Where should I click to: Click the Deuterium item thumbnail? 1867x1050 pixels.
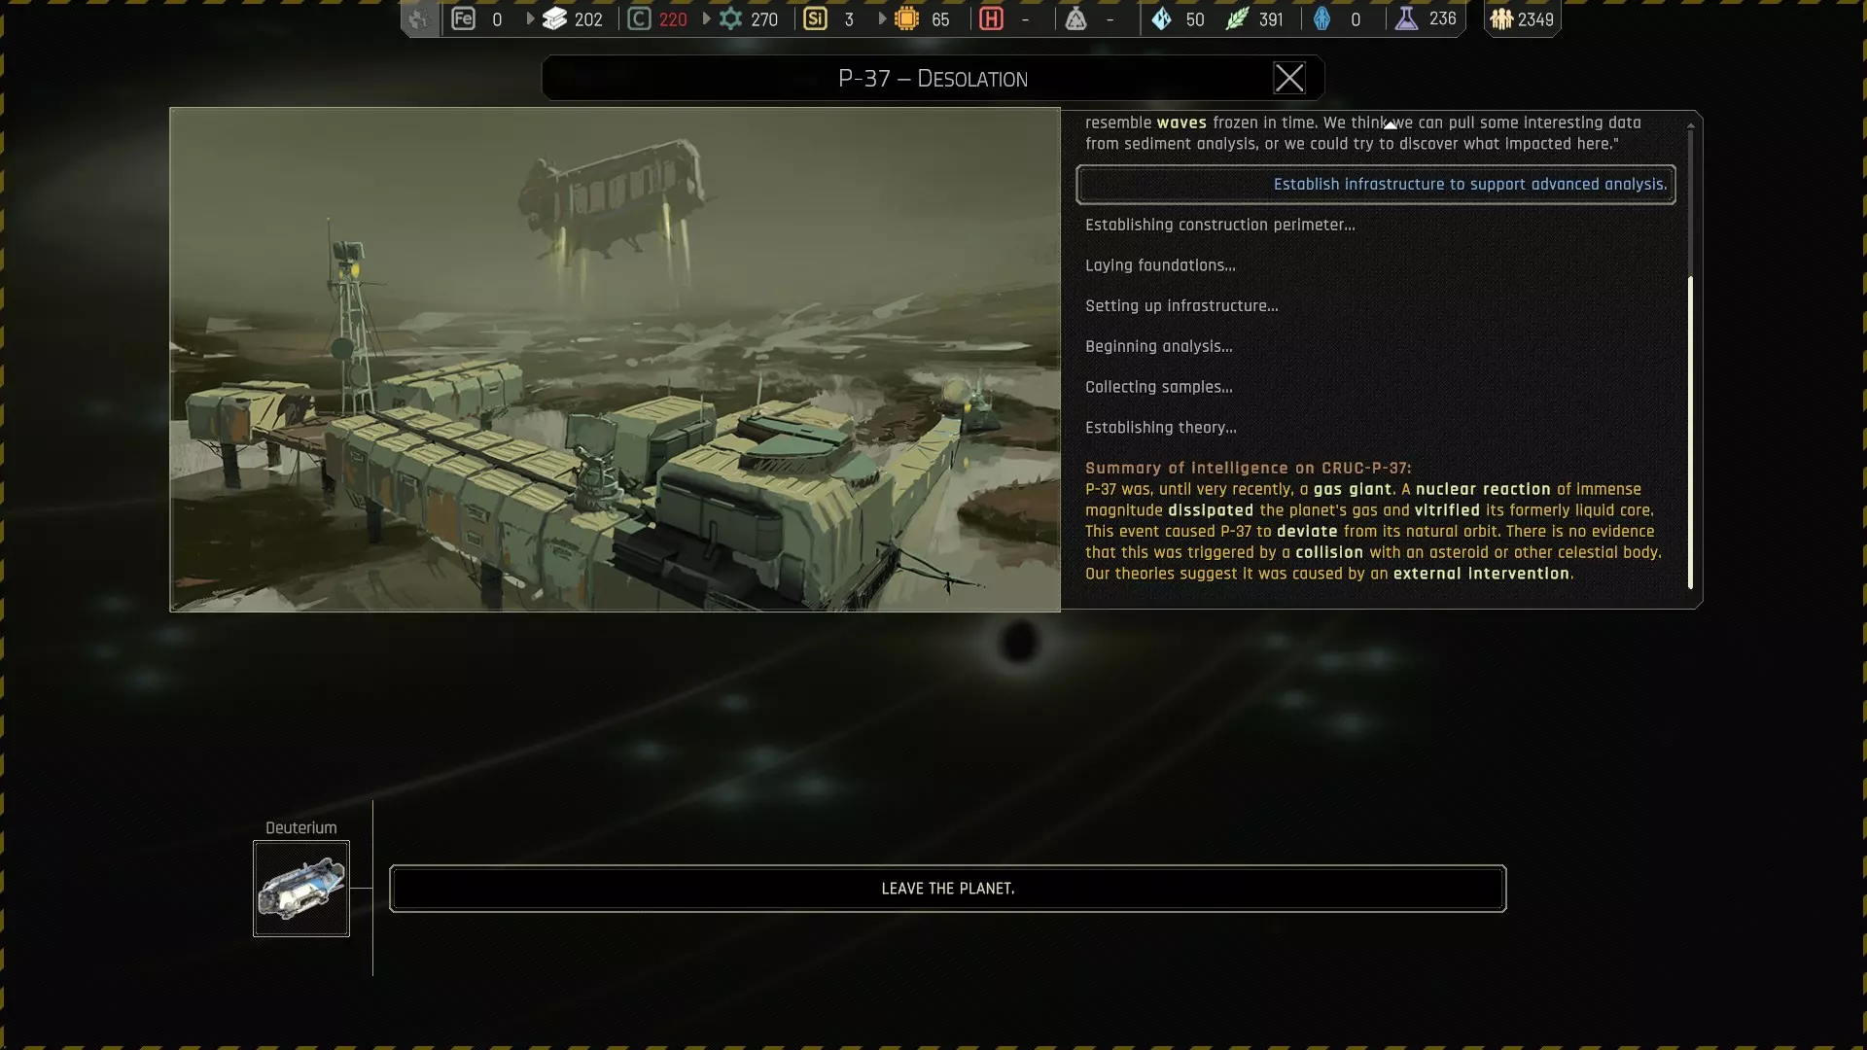tap(301, 889)
